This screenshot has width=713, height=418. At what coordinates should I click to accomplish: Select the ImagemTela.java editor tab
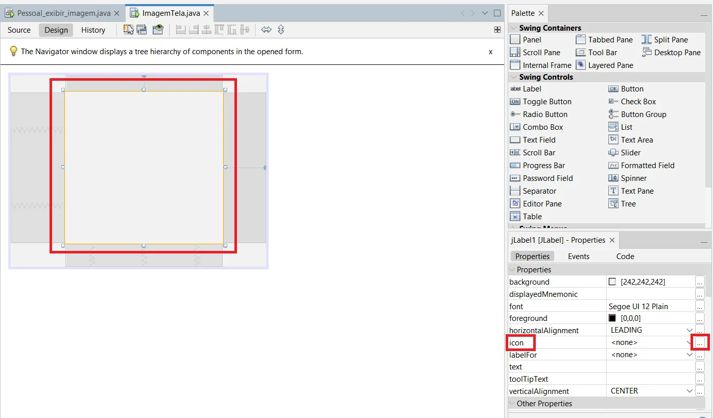[x=170, y=13]
